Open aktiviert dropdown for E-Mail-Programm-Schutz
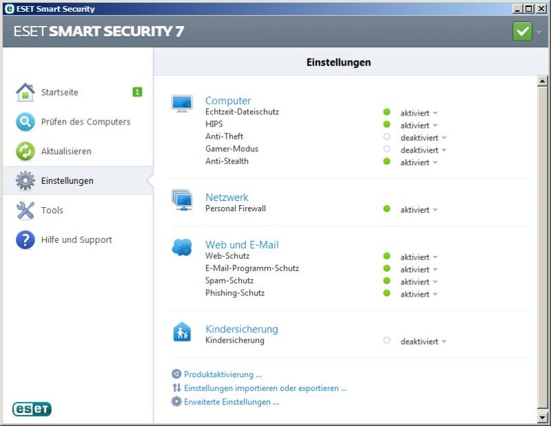Viewport: 551px width, 426px height. pyautogui.click(x=419, y=269)
